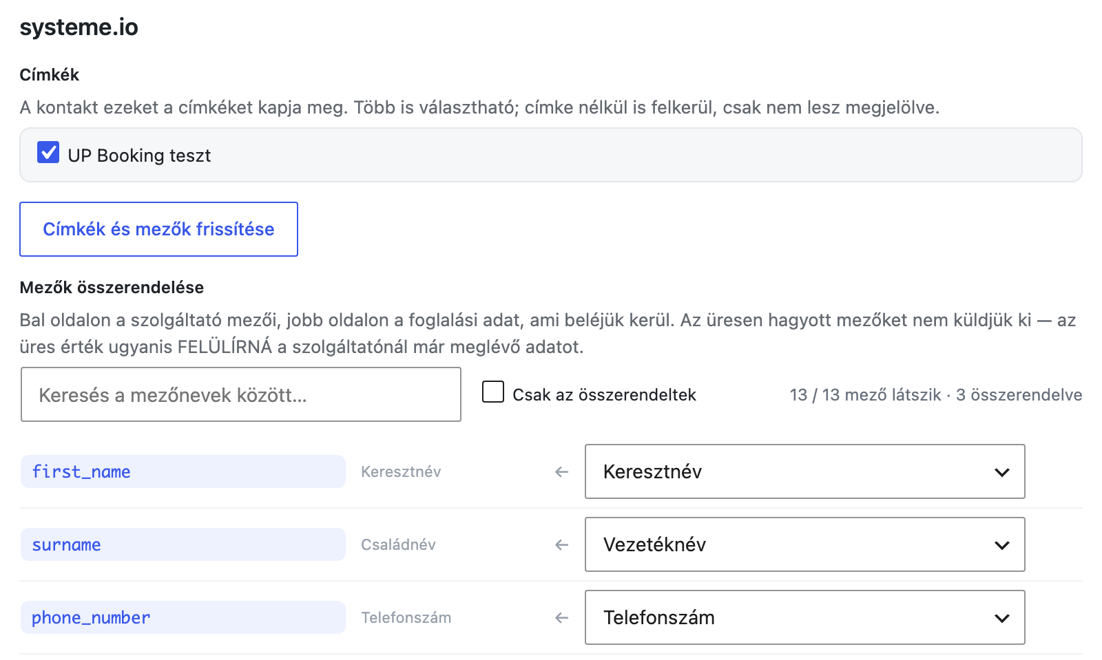Click the left arrow icon in first_name row
Screen dimensions: 1102x660
(x=562, y=471)
